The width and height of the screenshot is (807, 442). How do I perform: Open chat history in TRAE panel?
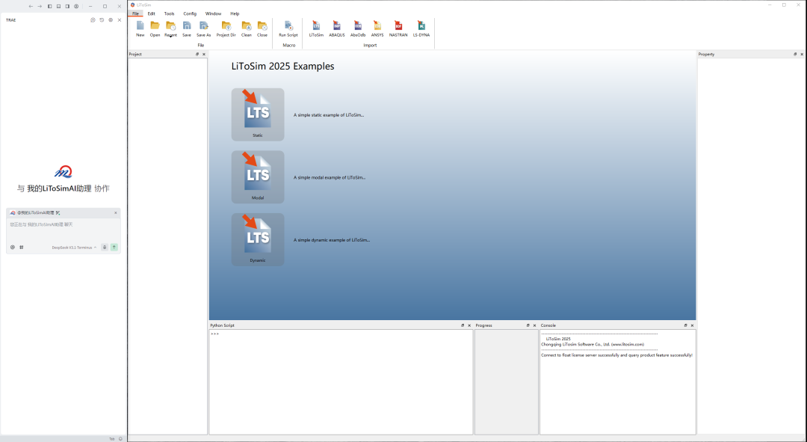tap(102, 20)
